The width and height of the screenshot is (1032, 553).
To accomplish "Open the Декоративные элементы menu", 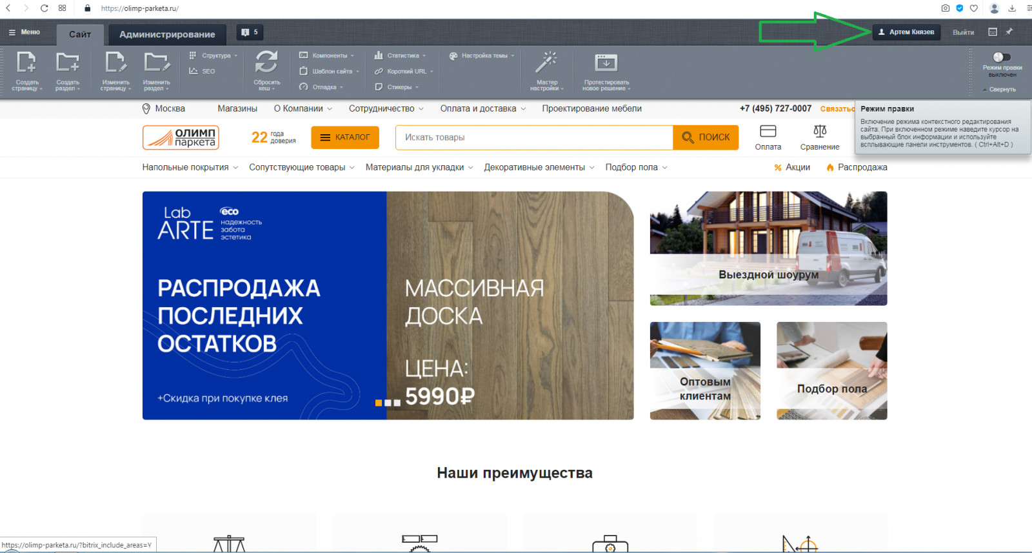I will click(x=539, y=167).
